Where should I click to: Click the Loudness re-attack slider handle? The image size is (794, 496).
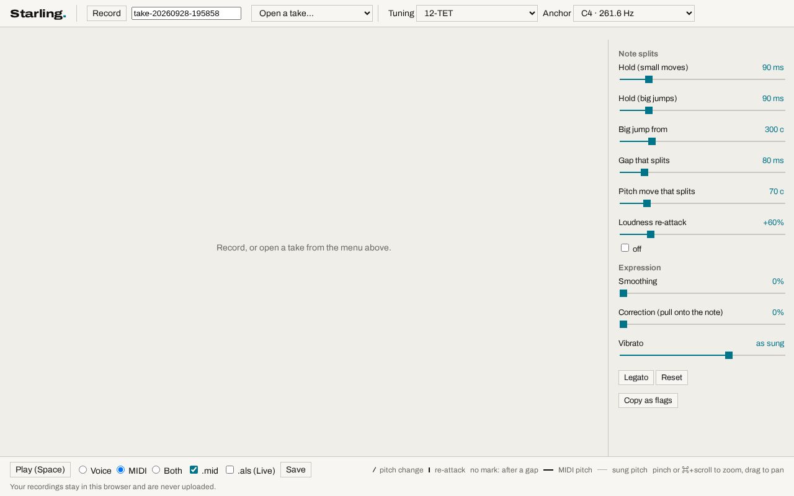(651, 234)
